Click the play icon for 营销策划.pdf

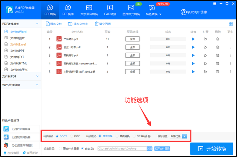click(193, 56)
